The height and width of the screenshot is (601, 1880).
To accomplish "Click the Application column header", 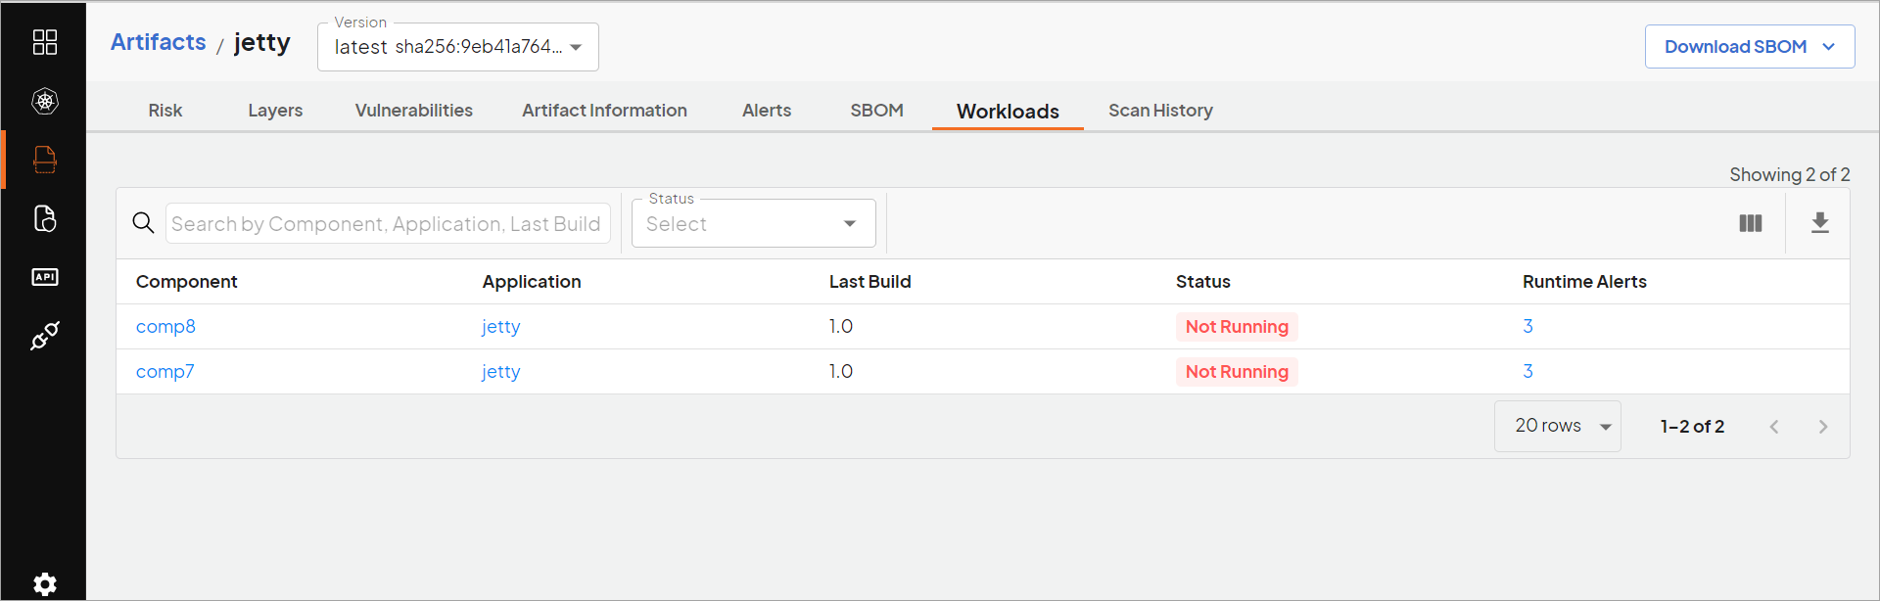I will point(532,282).
